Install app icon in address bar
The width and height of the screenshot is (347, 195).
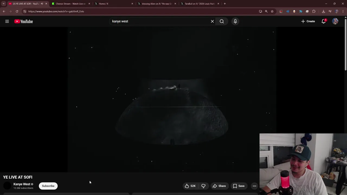tap(261, 11)
